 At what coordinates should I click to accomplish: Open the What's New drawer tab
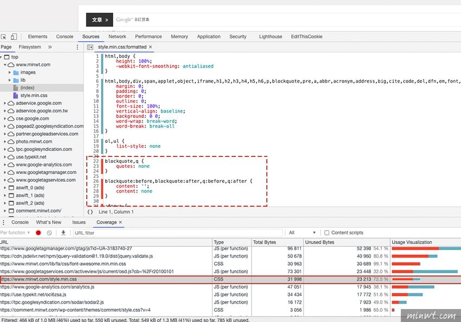(x=48, y=222)
